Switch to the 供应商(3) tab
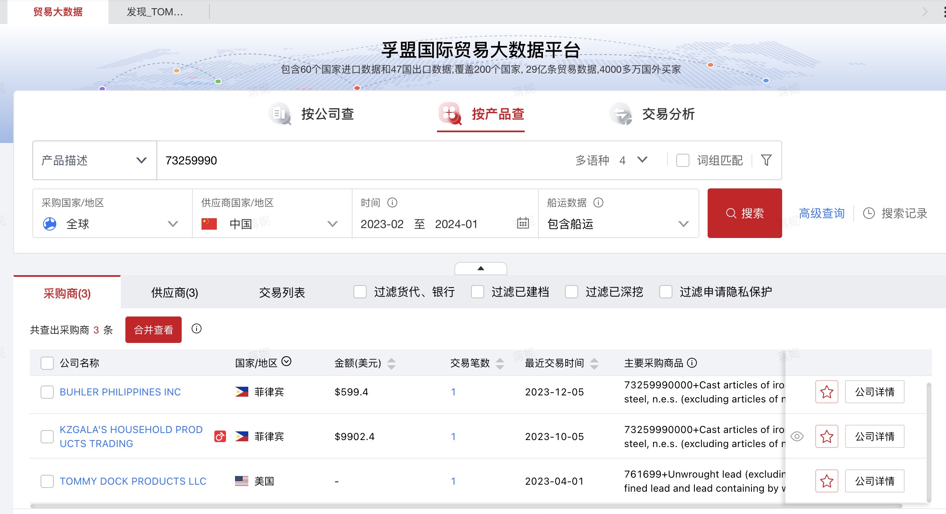 point(175,293)
